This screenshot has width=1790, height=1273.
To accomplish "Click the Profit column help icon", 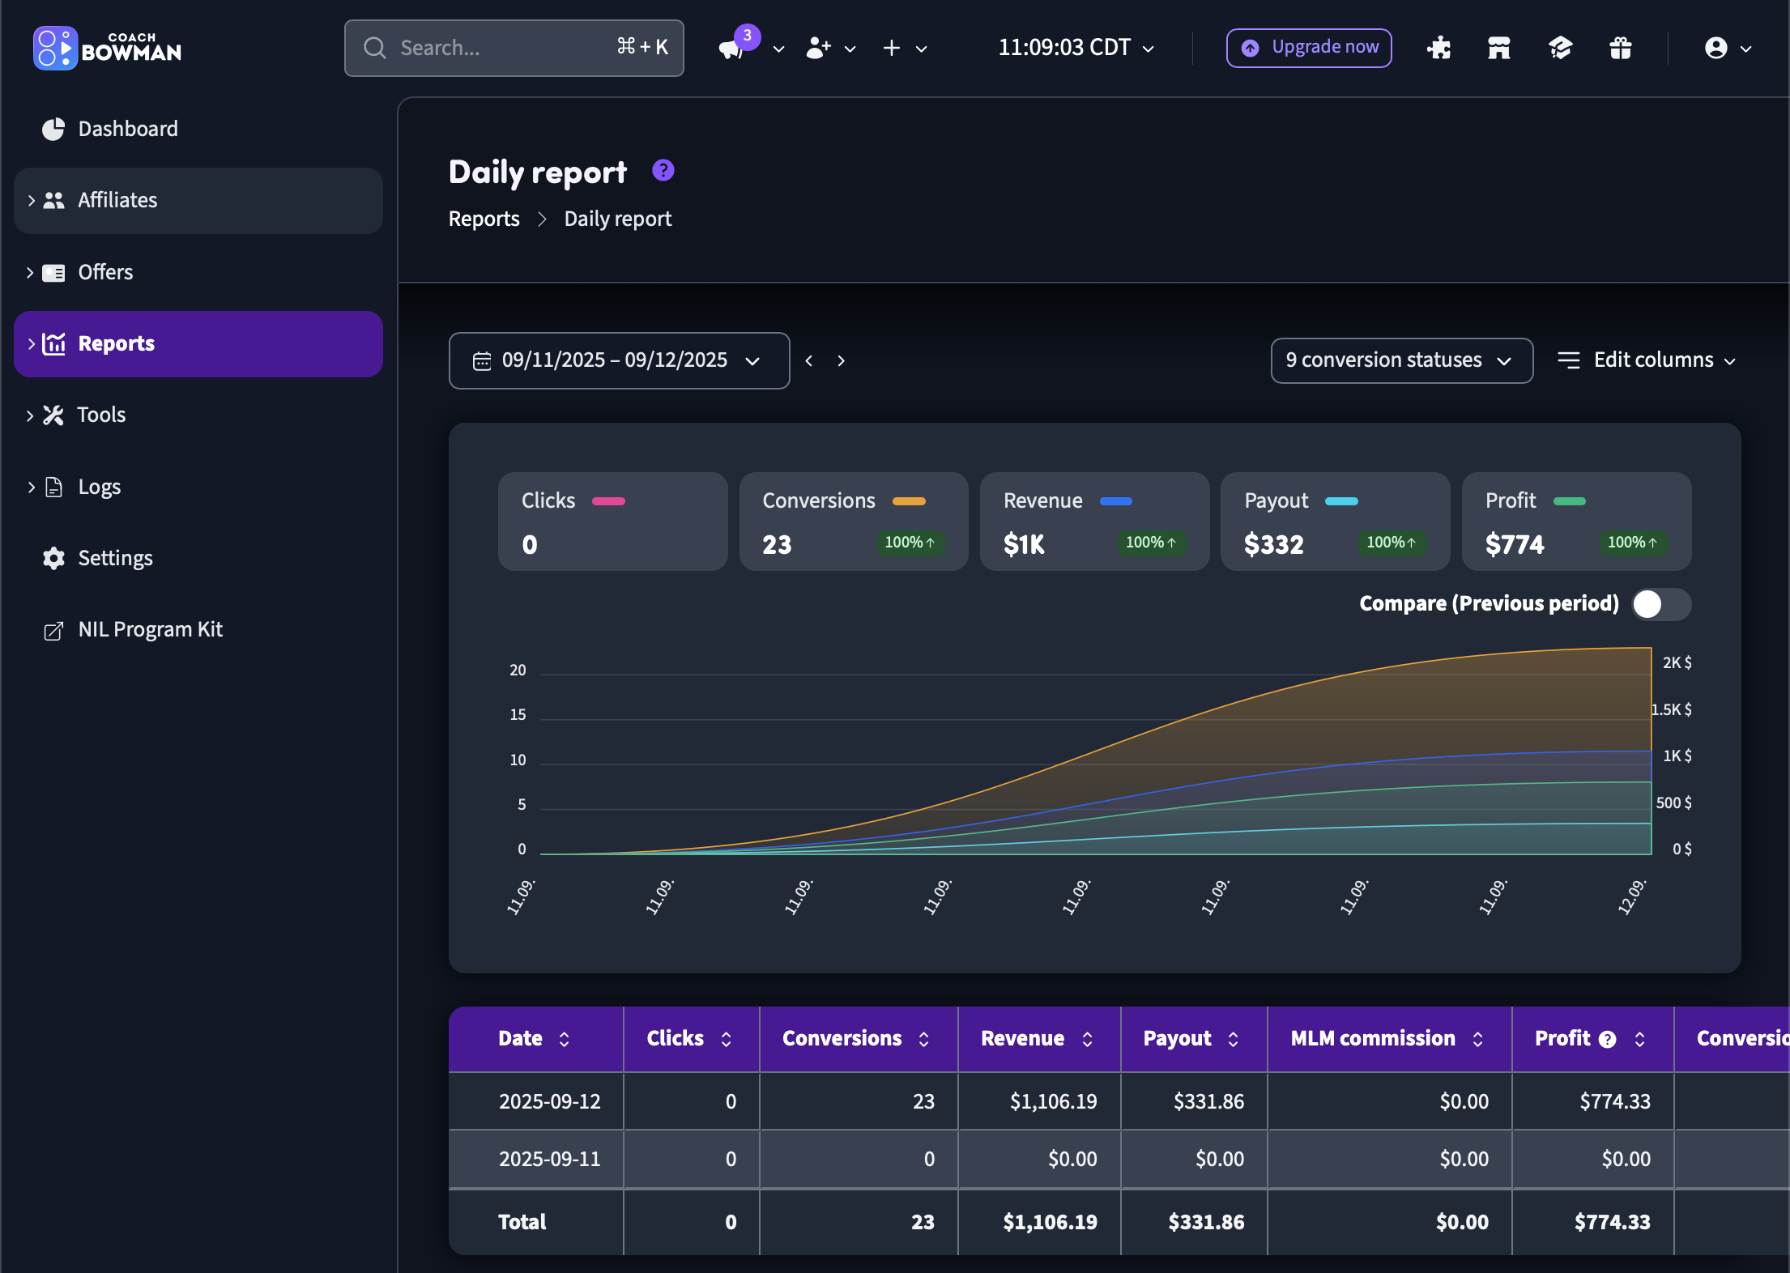I will (x=1608, y=1039).
